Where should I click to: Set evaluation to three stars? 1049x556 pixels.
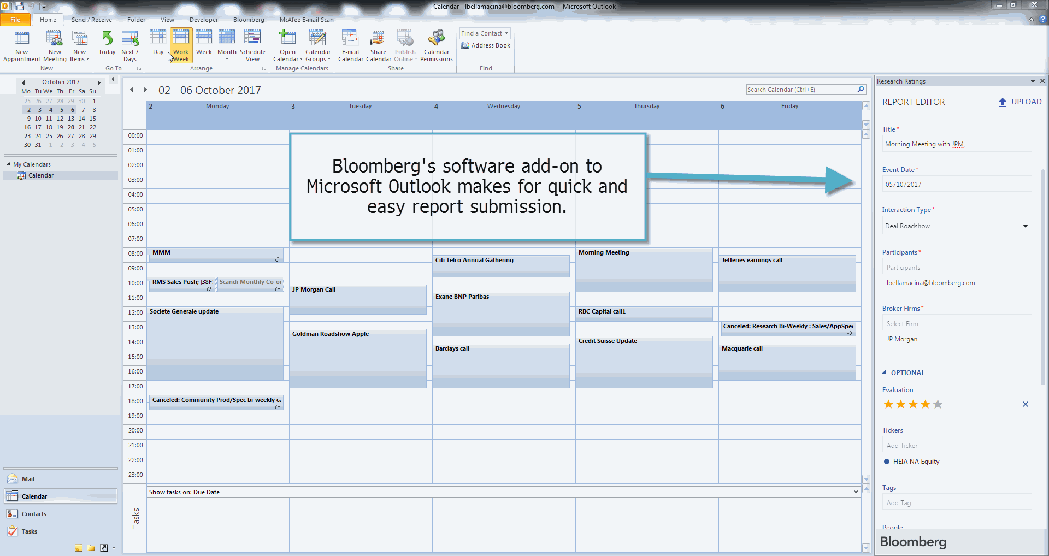[x=913, y=404]
